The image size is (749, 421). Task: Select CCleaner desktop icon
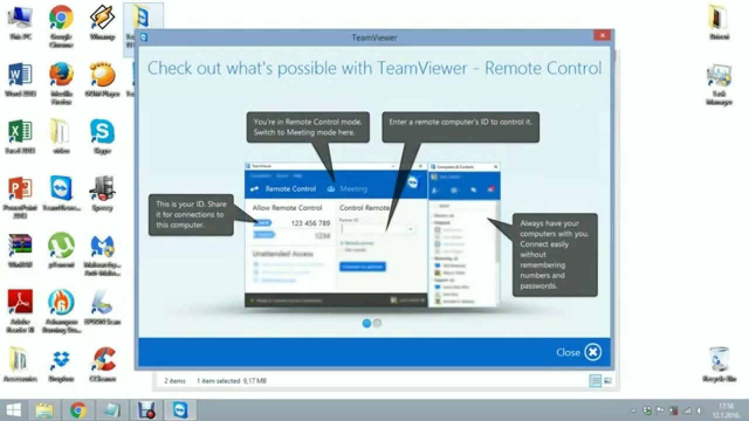coord(102,365)
